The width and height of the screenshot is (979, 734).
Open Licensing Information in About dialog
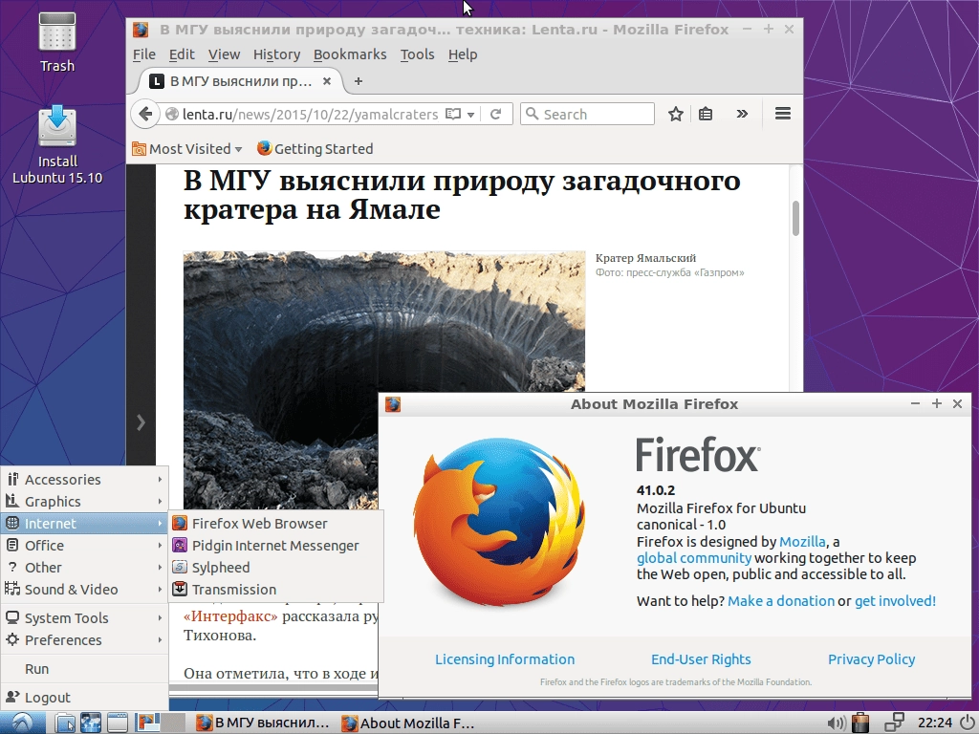click(505, 659)
